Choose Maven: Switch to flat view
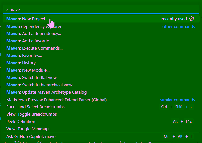Viewport: 202px width, 143px height. coord(31,78)
